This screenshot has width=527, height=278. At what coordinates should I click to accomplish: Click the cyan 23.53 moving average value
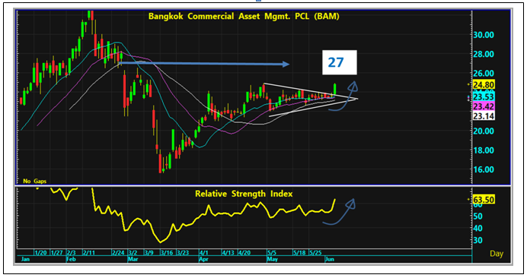pyautogui.click(x=484, y=97)
